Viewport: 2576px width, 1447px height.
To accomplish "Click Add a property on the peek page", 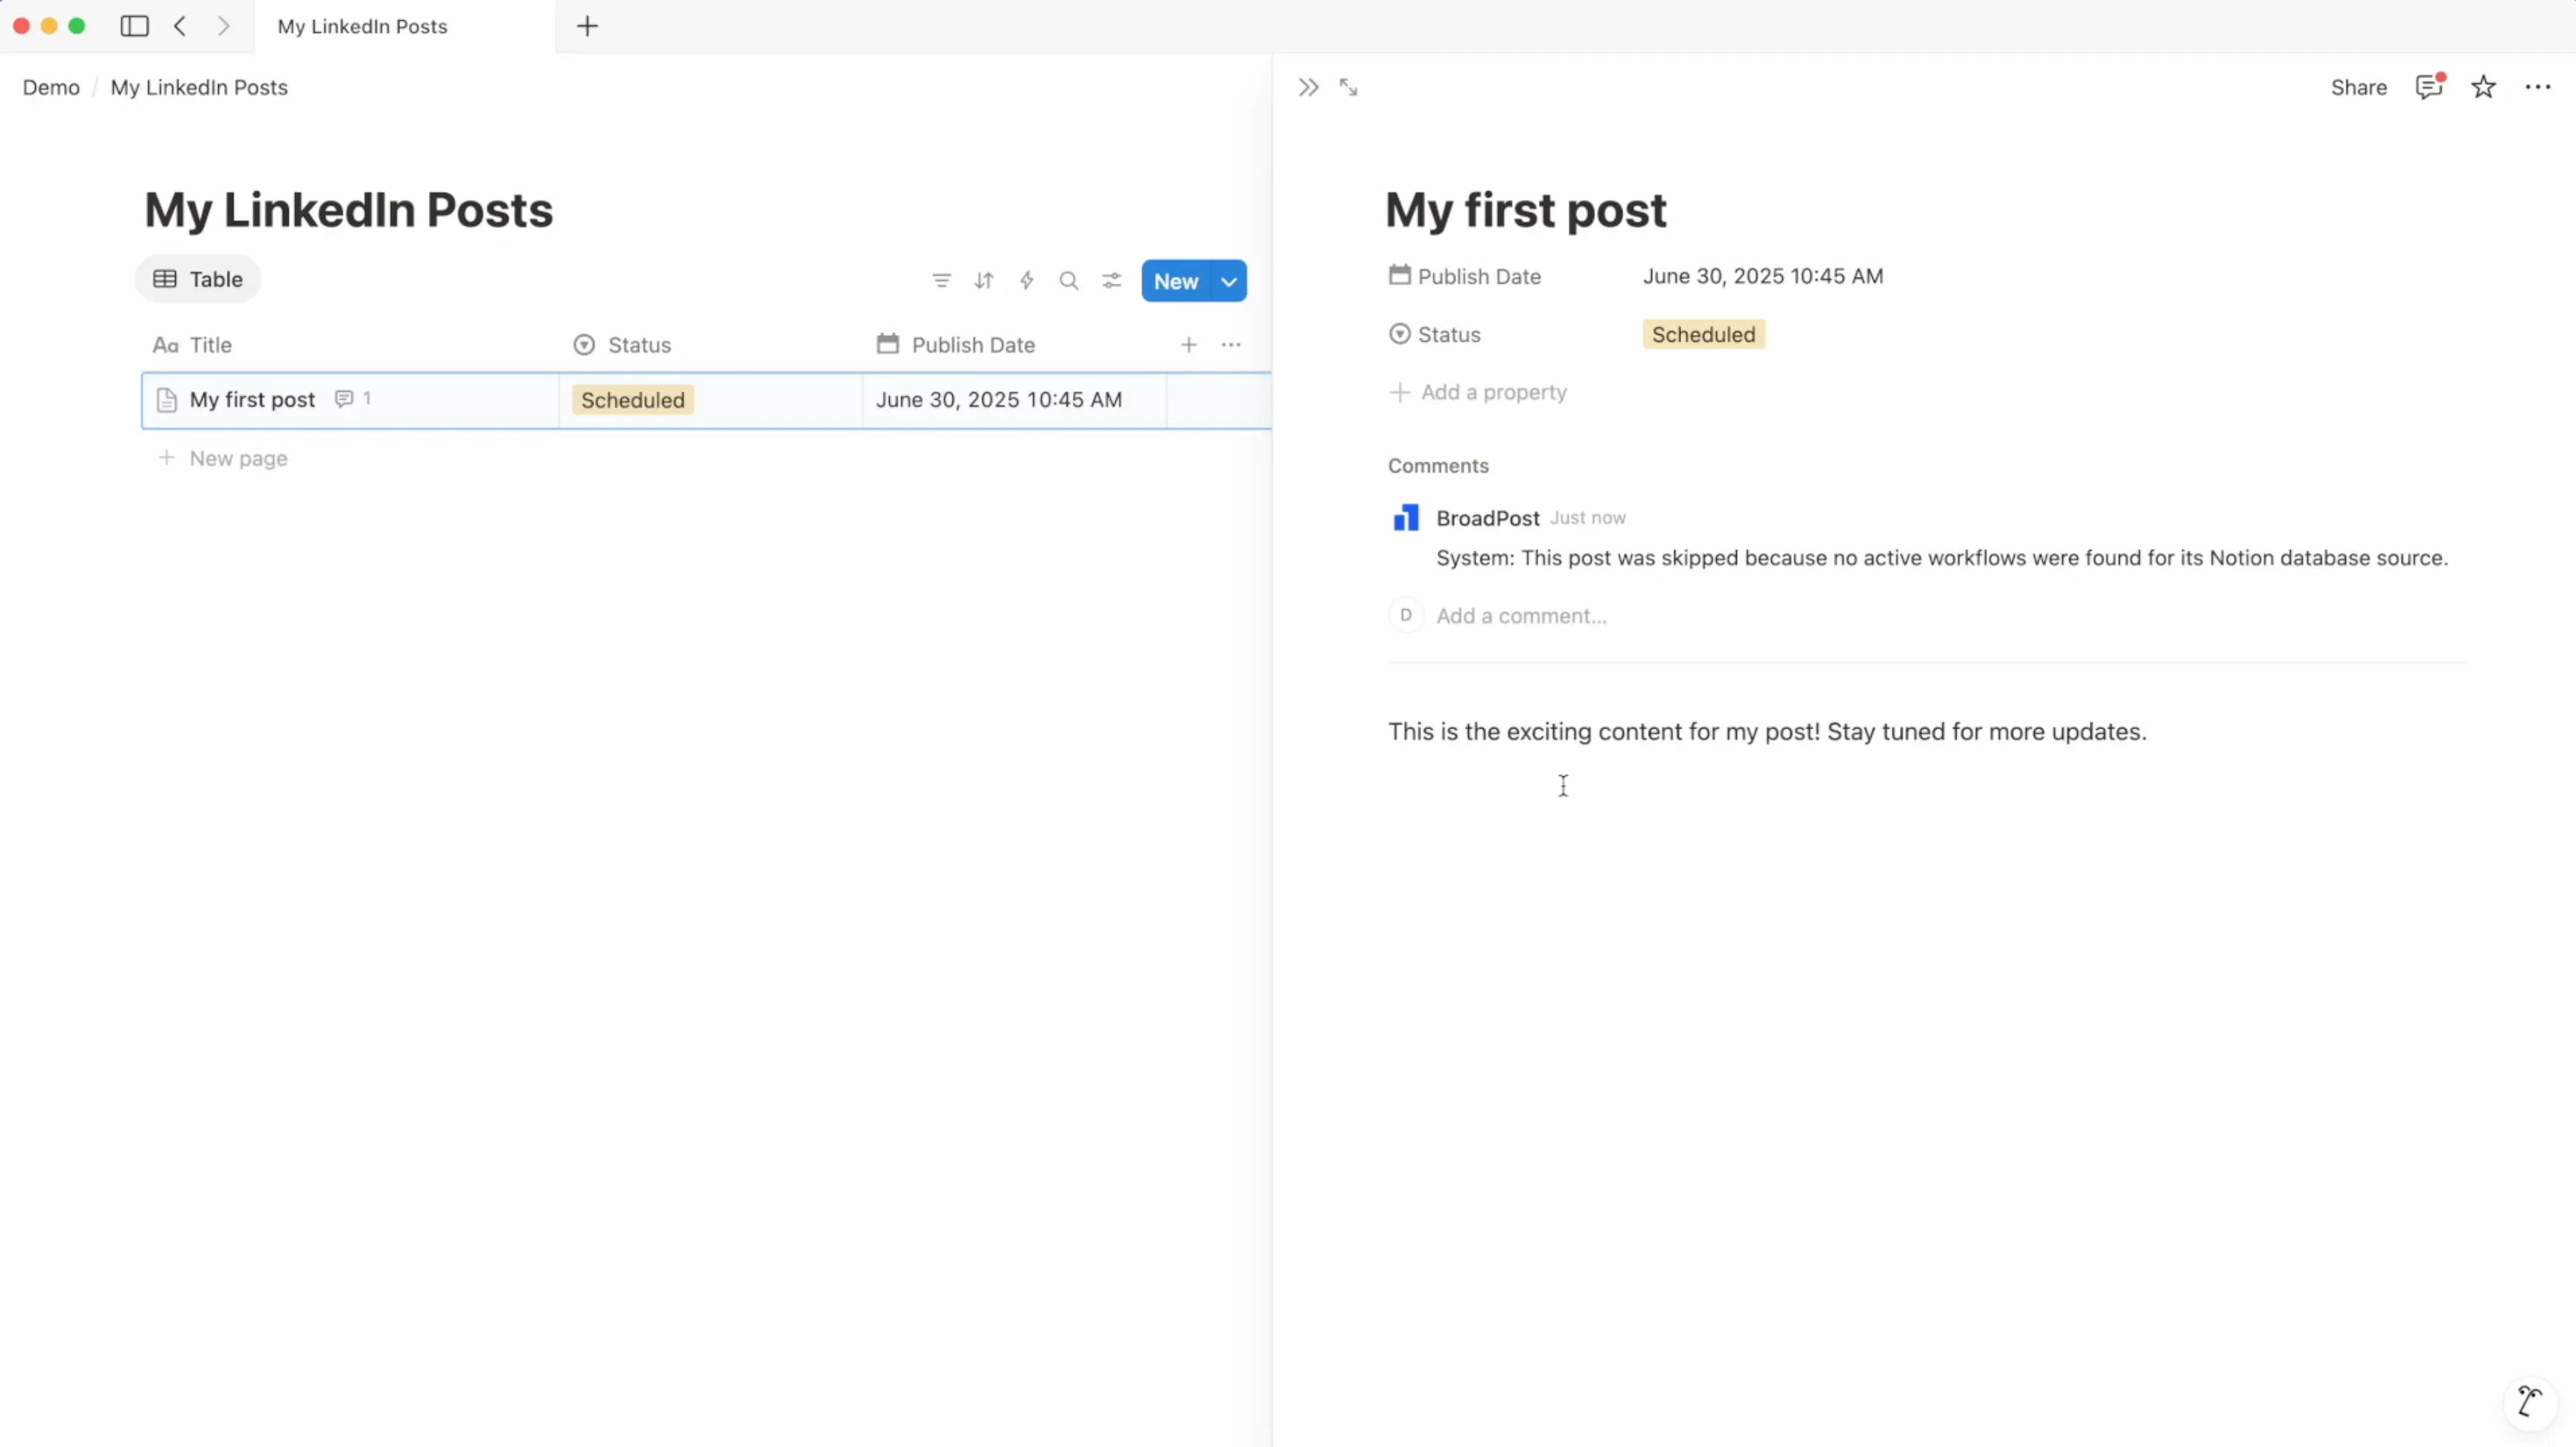I will [1493, 392].
